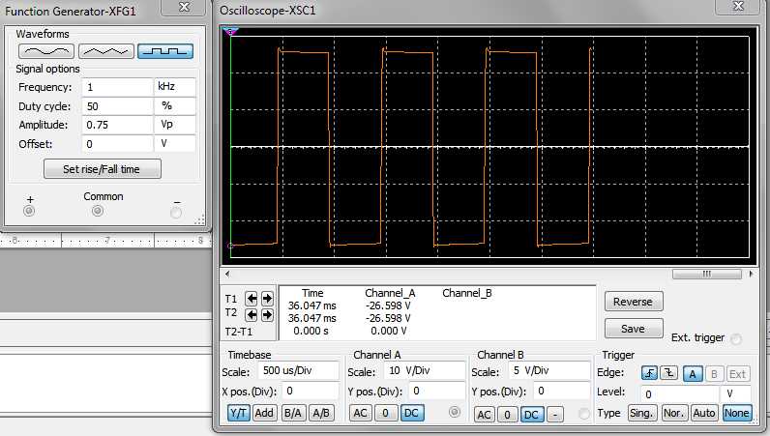Screen dimensions: 770x436
Task: Click the Channel A input terminal
Action: pyautogui.click(x=455, y=412)
